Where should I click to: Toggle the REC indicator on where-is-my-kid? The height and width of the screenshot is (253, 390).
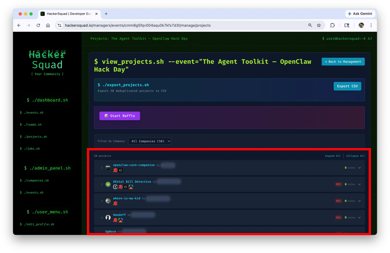click(339, 201)
